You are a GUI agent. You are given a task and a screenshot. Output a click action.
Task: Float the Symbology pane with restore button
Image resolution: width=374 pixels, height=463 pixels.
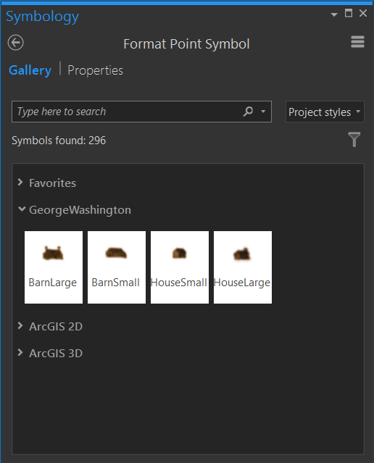click(349, 13)
